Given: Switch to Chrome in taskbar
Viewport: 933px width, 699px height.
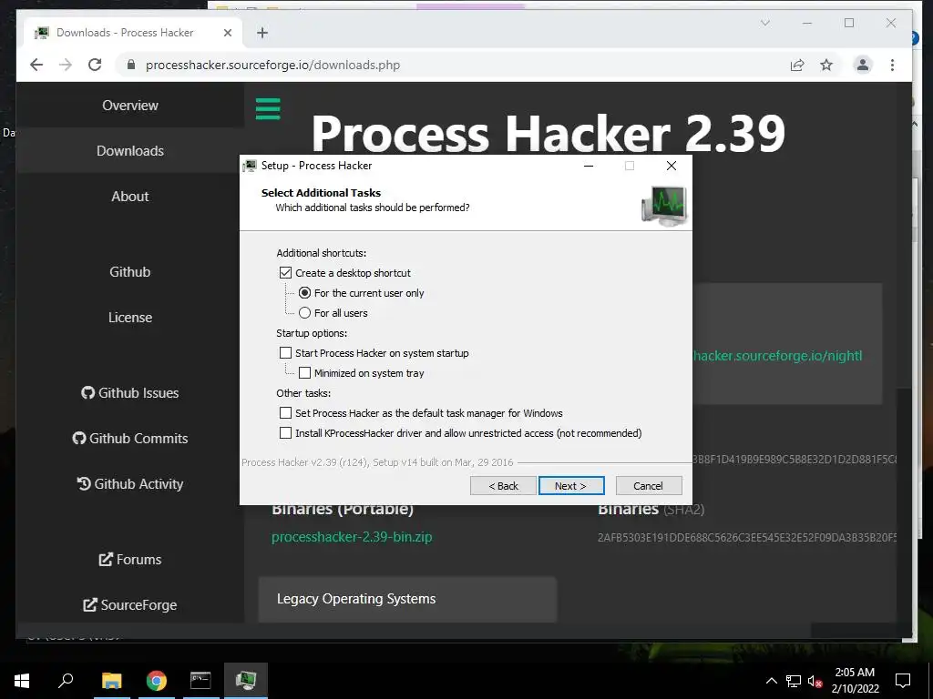Looking at the screenshot, I should (157, 681).
